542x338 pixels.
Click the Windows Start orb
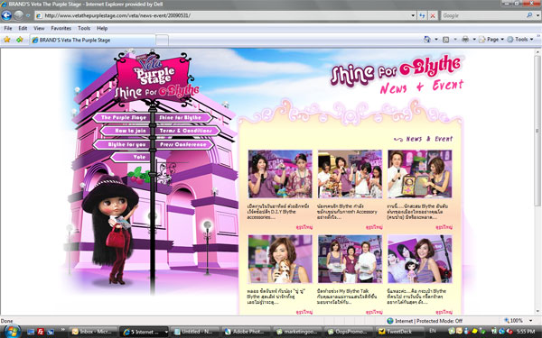(x=12, y=332)
